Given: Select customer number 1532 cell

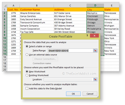Looking at the screenshot, I should click(14, 54).
